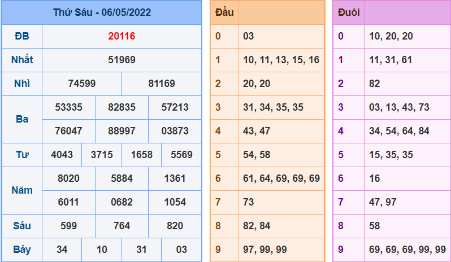Select the number 76047
The height and width of the screenshot is (262, 451).
(x=68, y=131)
